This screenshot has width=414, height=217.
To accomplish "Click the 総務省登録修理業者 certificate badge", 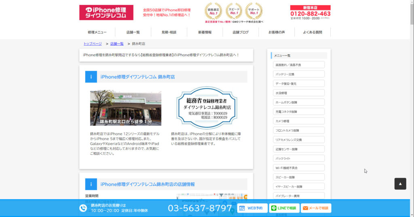I will 207,108.
